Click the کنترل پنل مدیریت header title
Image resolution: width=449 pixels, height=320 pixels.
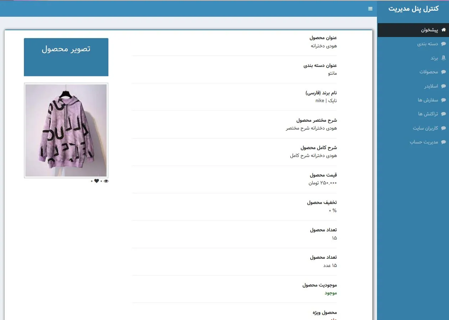[x=413, y=9]
